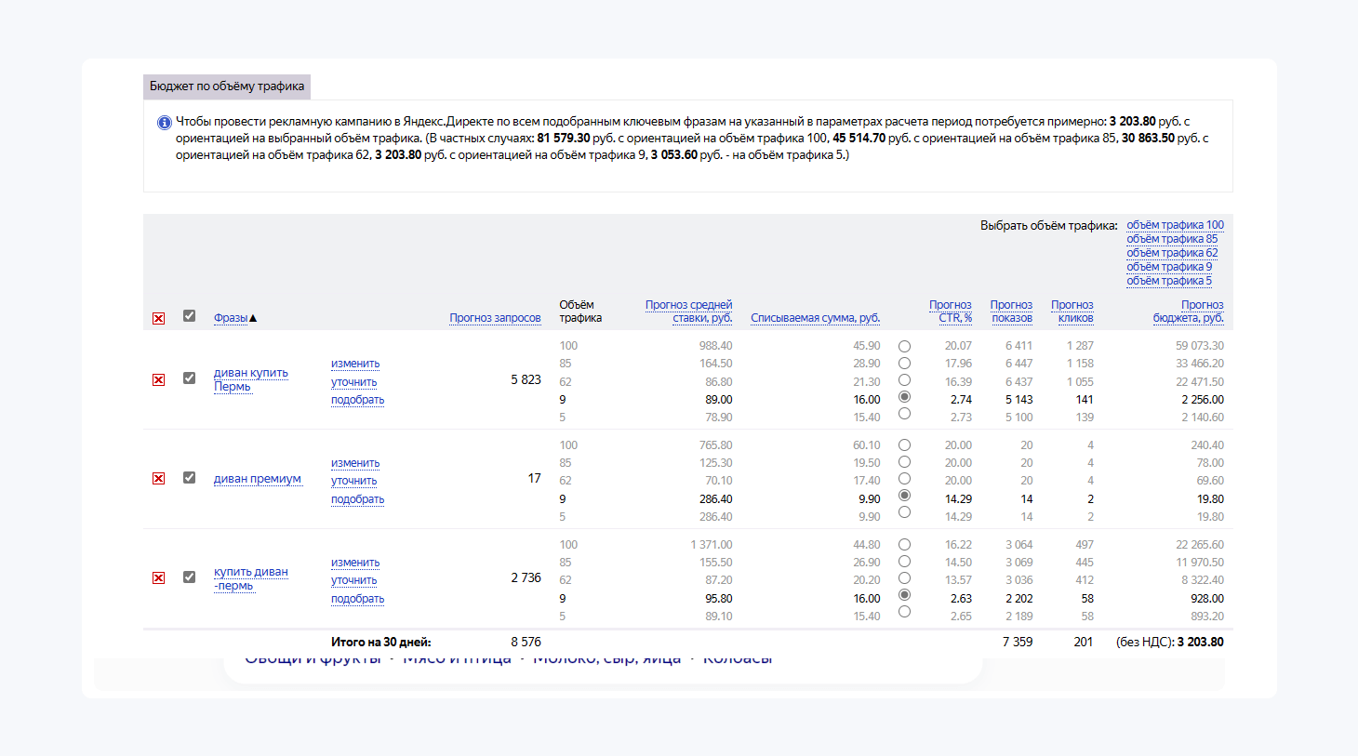This screenshot has width=1358, height=756.
Task: Sort by 'Прогноз CTR, %' column
Action: pyautogui.click(x=951, y=312)
